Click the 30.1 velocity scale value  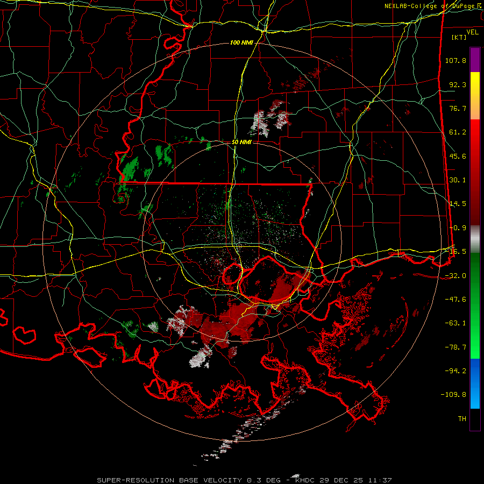click(x=458, y=180)
